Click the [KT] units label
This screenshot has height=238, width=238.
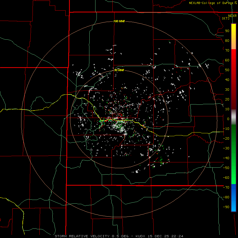pos(226,18)
